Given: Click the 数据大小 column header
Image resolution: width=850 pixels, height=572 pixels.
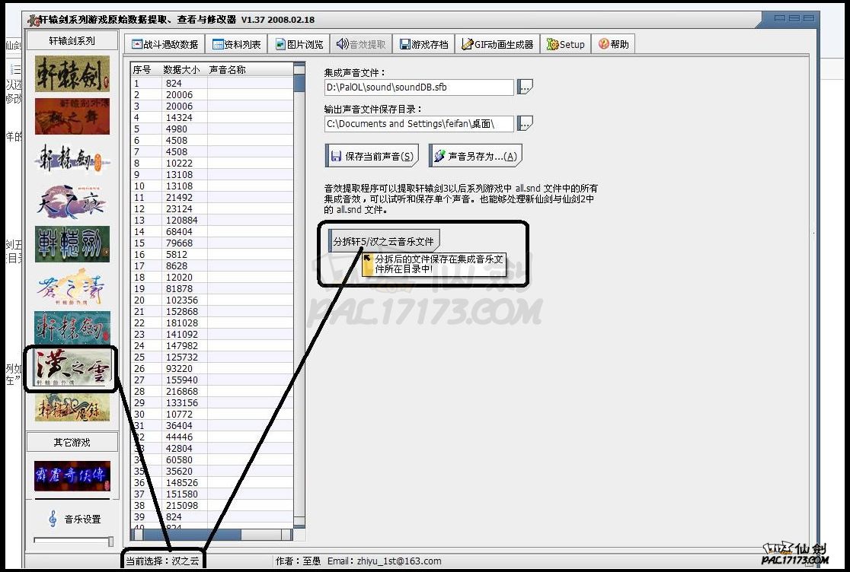Looking at the screenshot, I should coord(181,70).
